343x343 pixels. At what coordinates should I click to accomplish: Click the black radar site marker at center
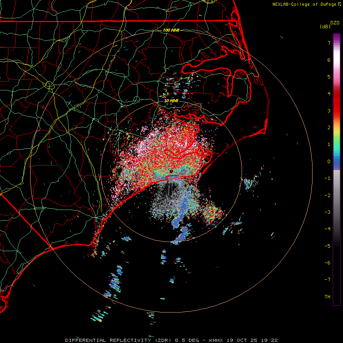tap(171, 171)
